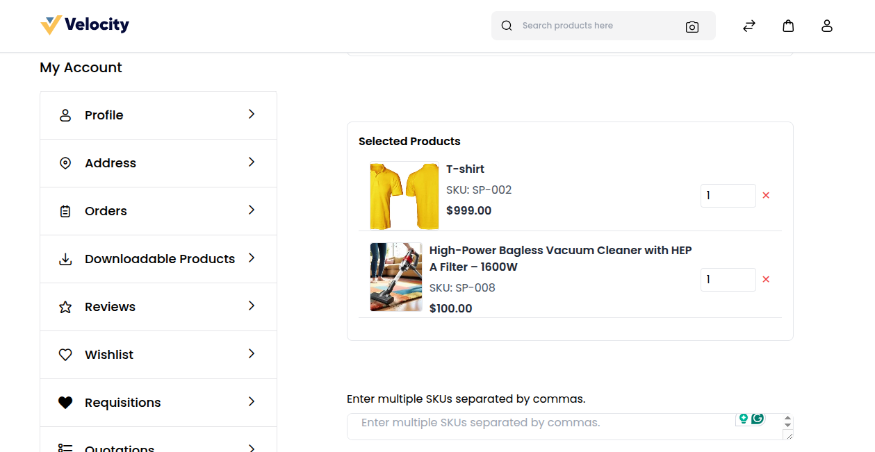The height and width of the screenshot is (452, 875).
Task: Click the T-shirt quantity field
Action: [727, 196]
